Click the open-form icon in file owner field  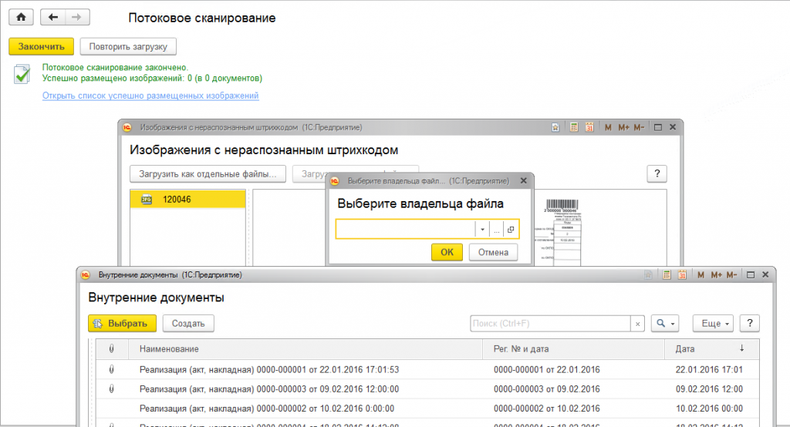511,230
